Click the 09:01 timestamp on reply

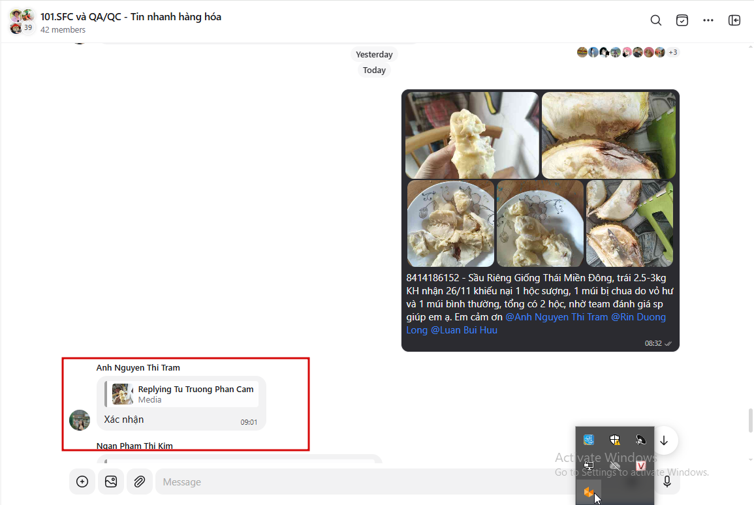point(249,422)
